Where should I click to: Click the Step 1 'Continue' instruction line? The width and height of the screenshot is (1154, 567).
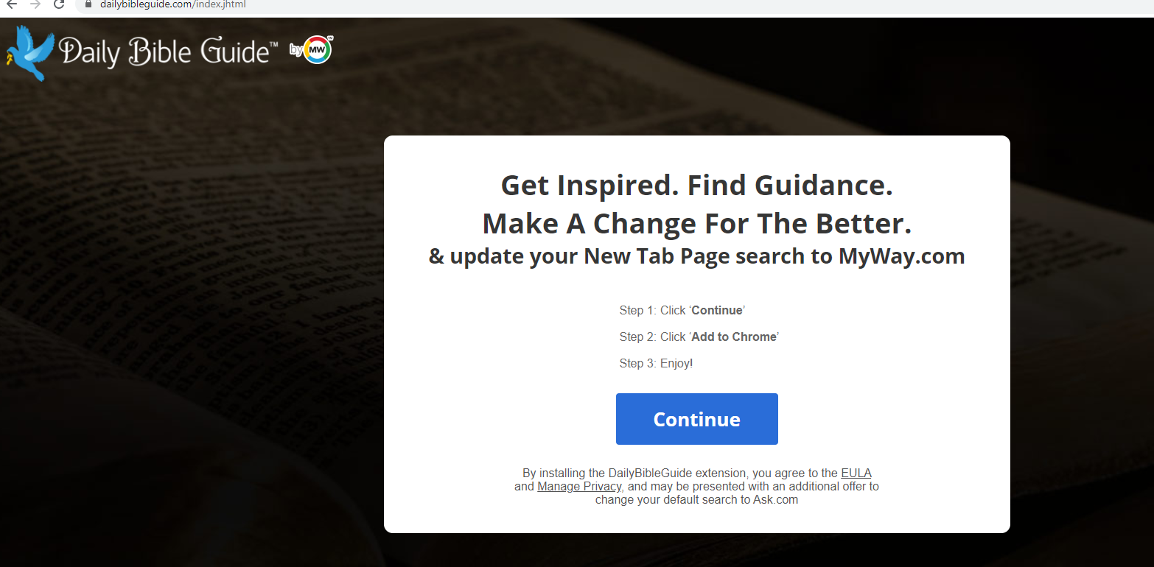(682, 311)
